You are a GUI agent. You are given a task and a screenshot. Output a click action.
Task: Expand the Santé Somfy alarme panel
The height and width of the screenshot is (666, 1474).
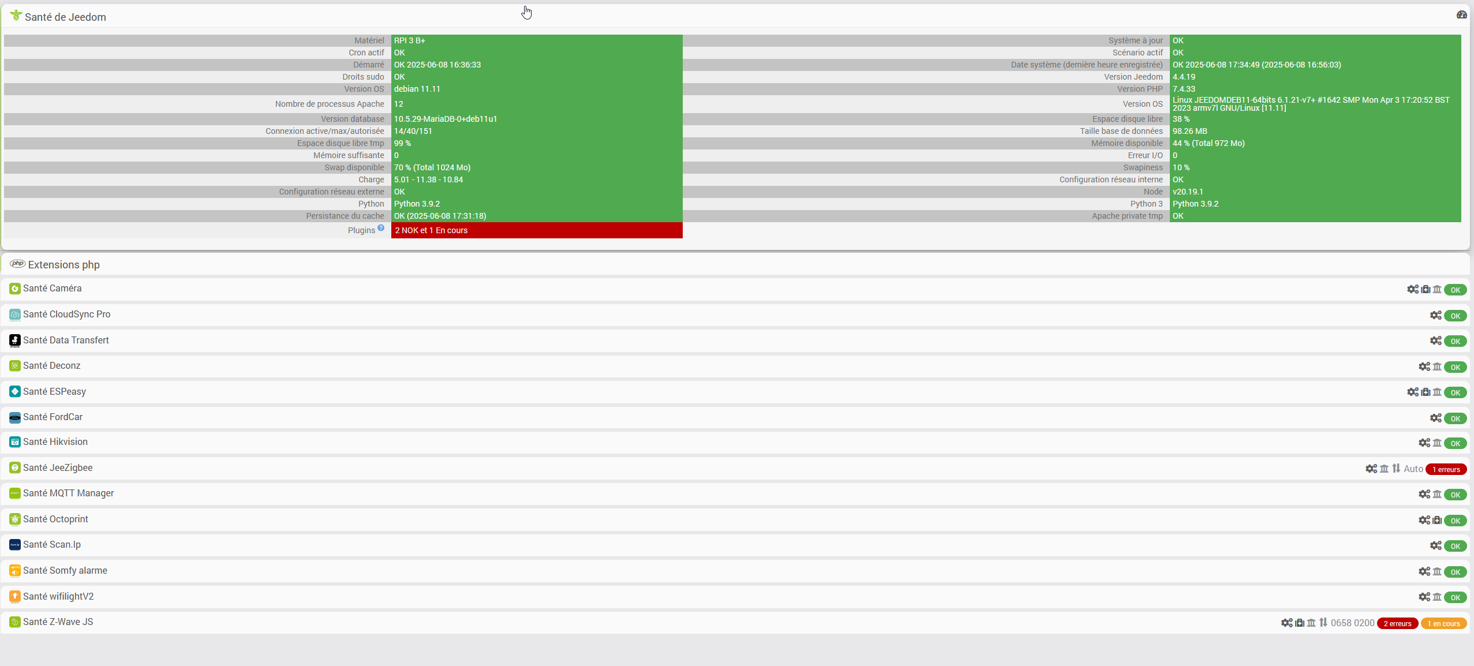coord(735,571)
